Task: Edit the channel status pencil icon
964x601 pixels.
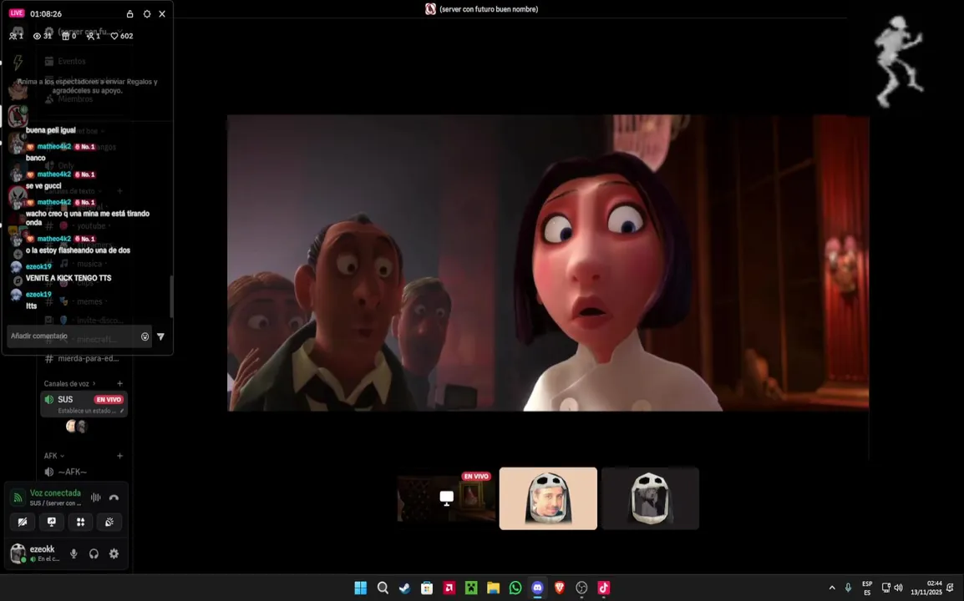Action: click(122, 411)
